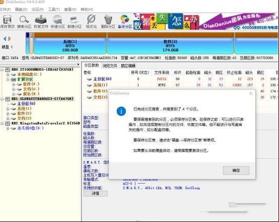
Task: Select 主分区(0) in the HD1 tree
Action: click(x=26, y=104)
